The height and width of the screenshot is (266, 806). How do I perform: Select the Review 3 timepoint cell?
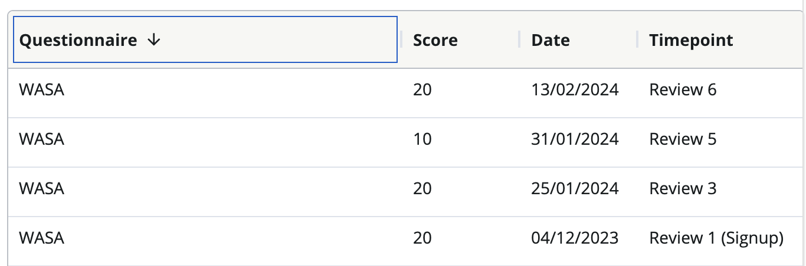[x=683, y=189]
